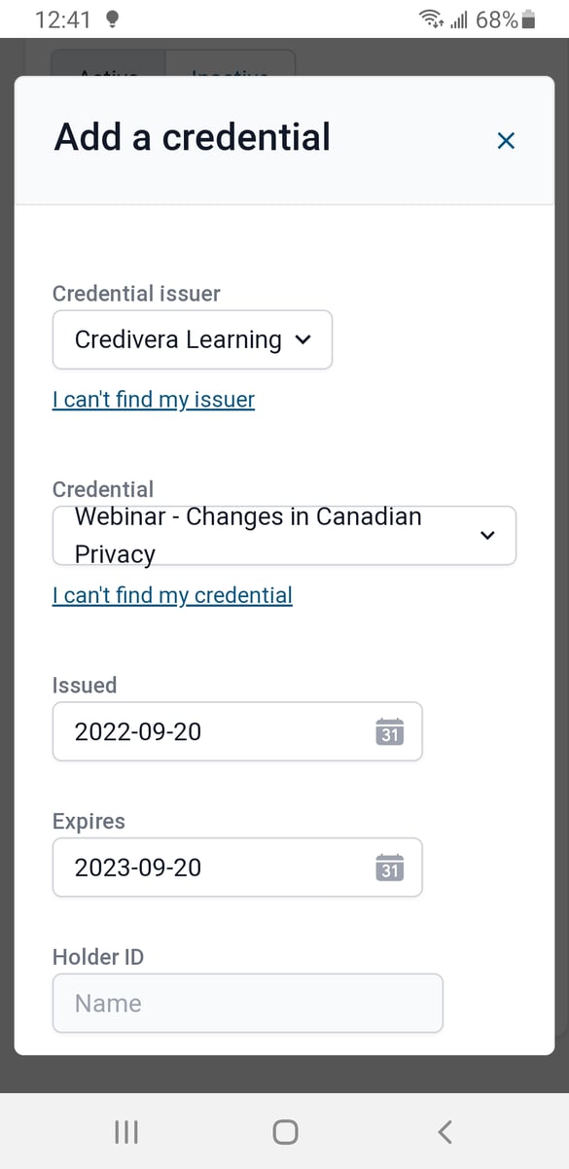569x1169 pixels.
Task: Open recent apps with the recents button
Action: (x=125, y=1131)
